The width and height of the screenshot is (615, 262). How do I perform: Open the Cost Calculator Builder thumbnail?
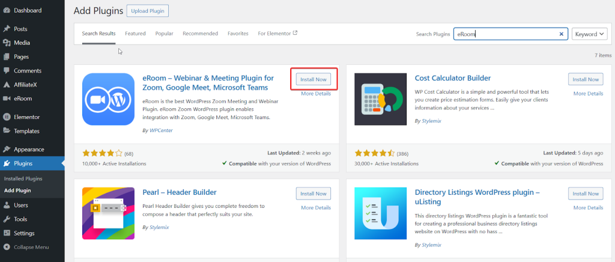click(380, 99)
